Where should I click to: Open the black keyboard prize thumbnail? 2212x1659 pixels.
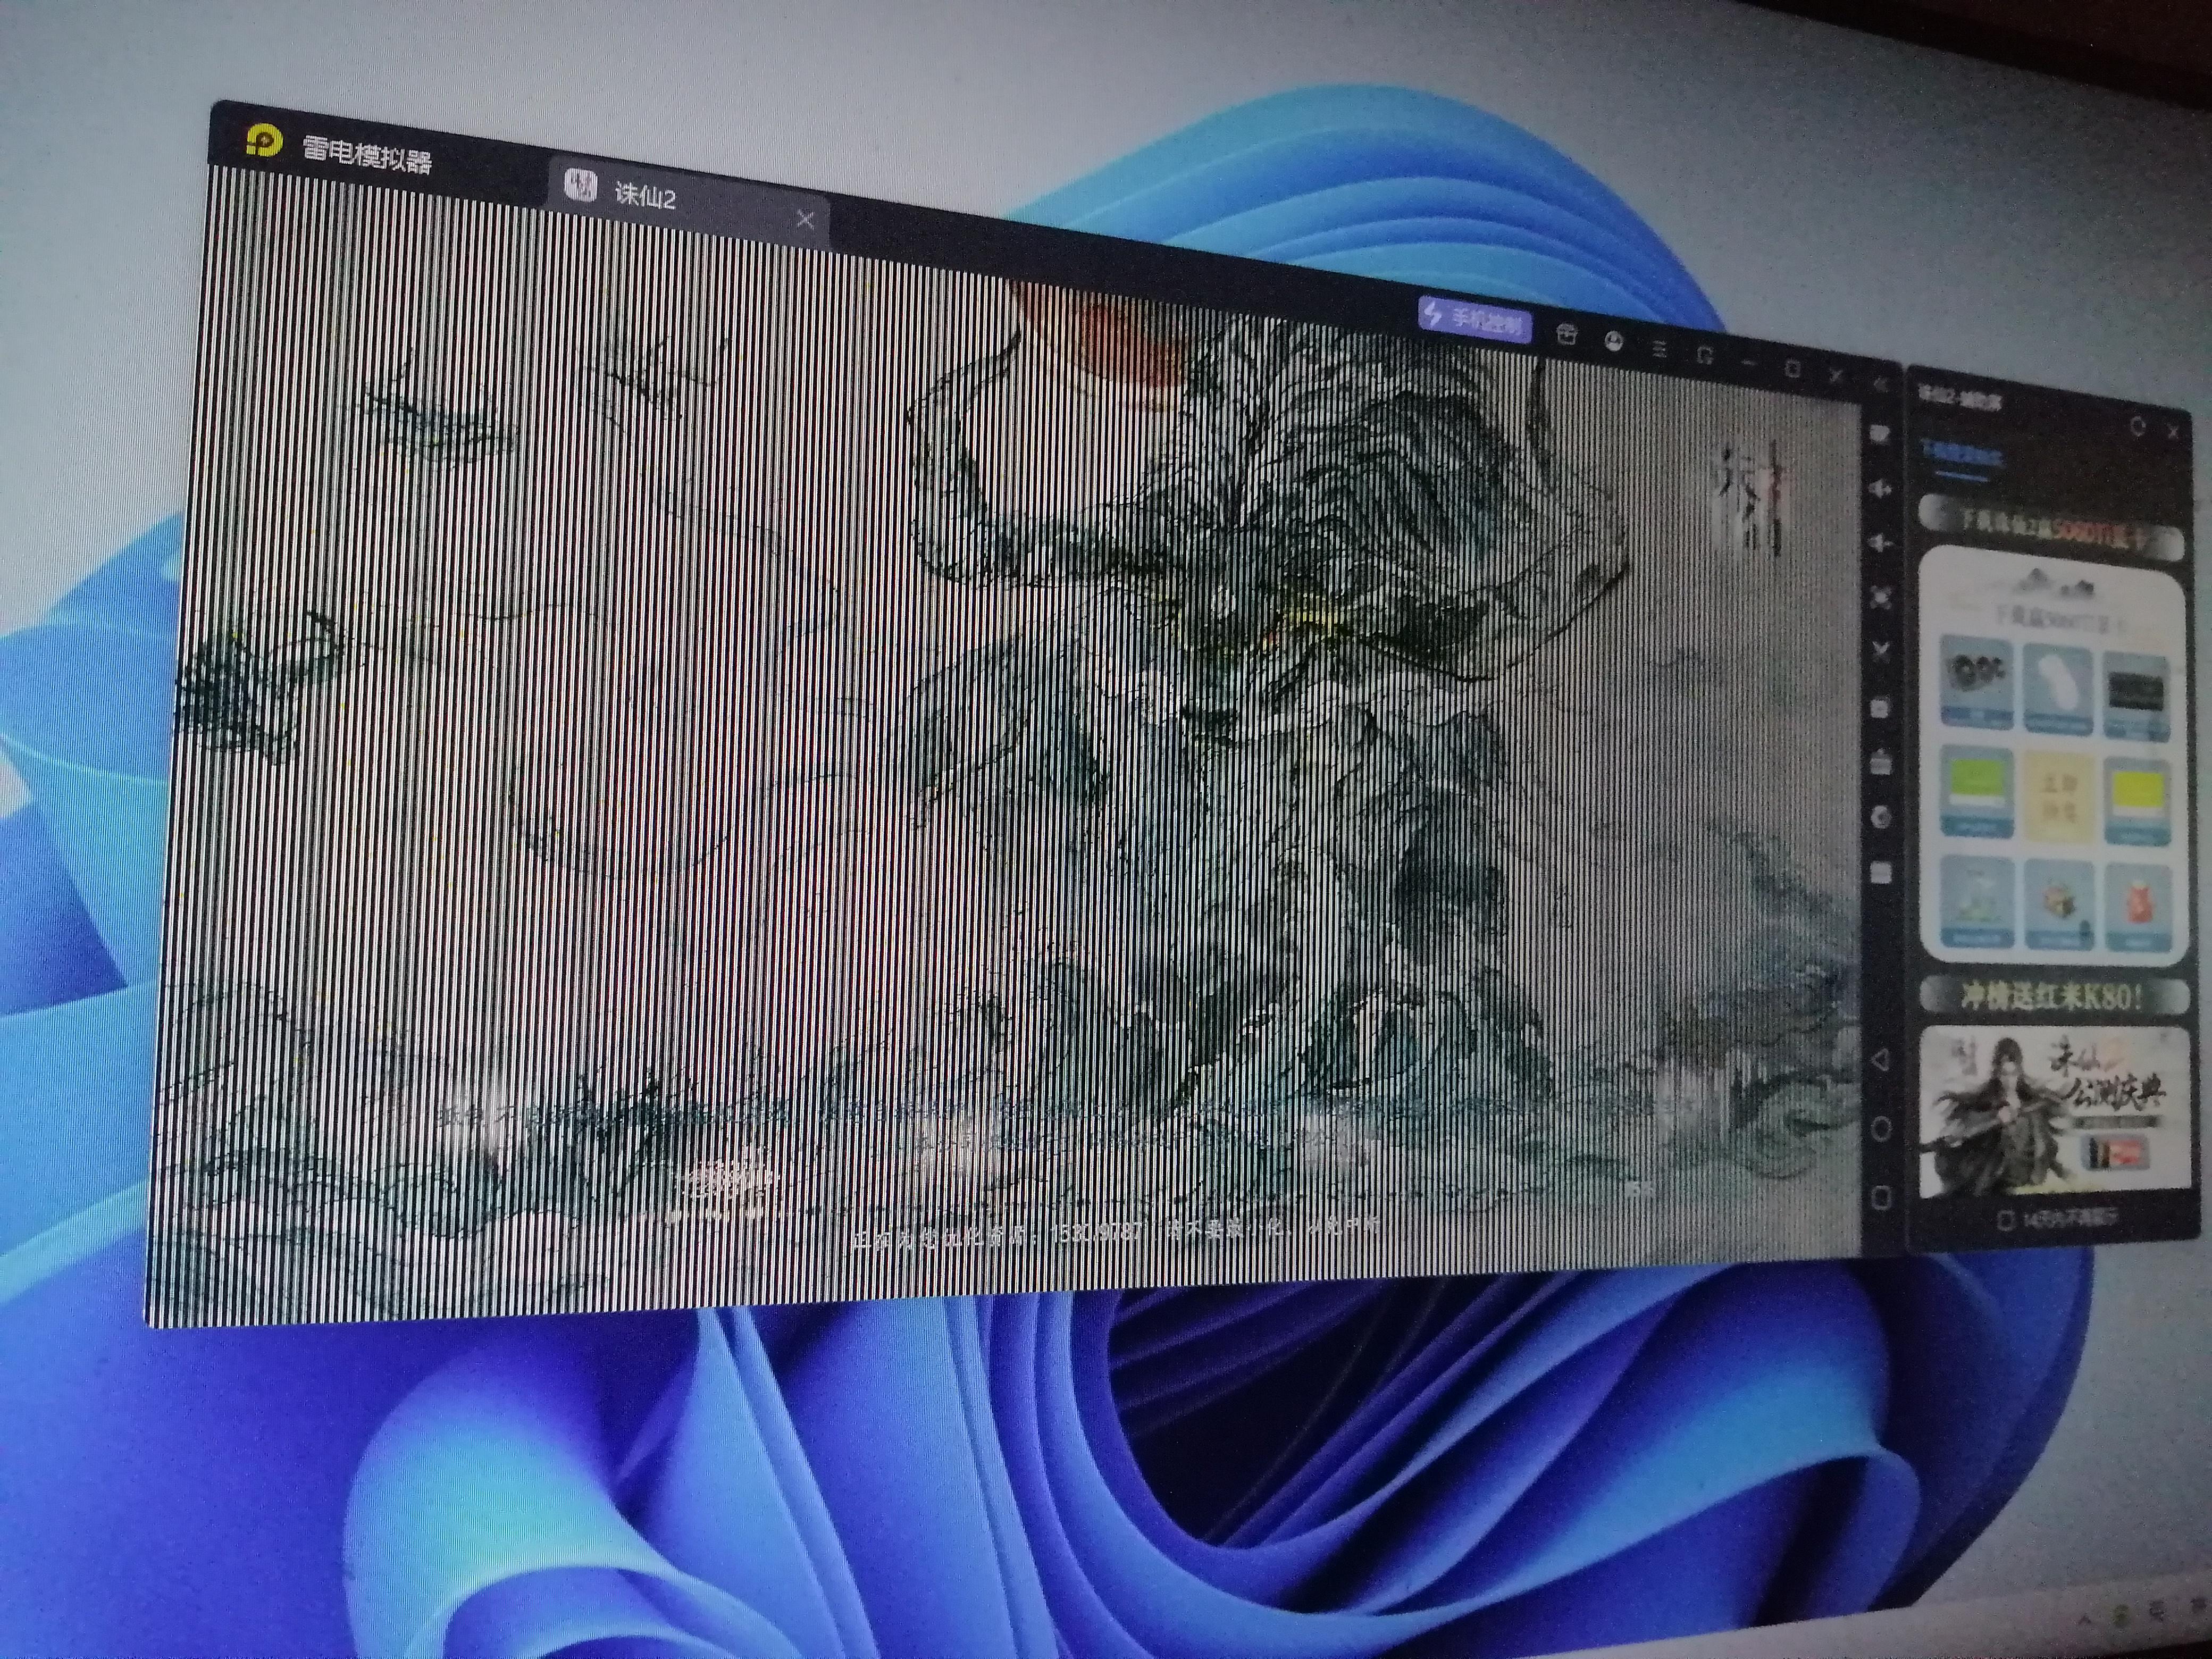pos(2137,697)
